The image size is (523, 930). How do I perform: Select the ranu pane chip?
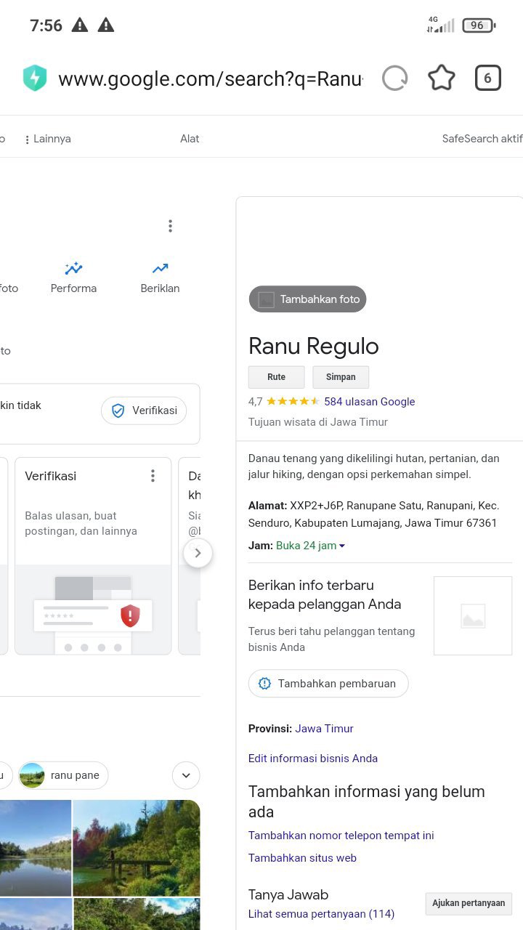click(x=63, y=775)
